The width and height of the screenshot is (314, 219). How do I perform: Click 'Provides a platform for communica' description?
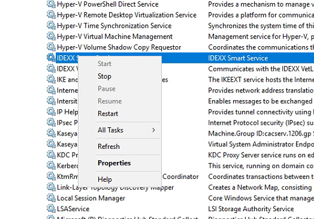[261, 15]
